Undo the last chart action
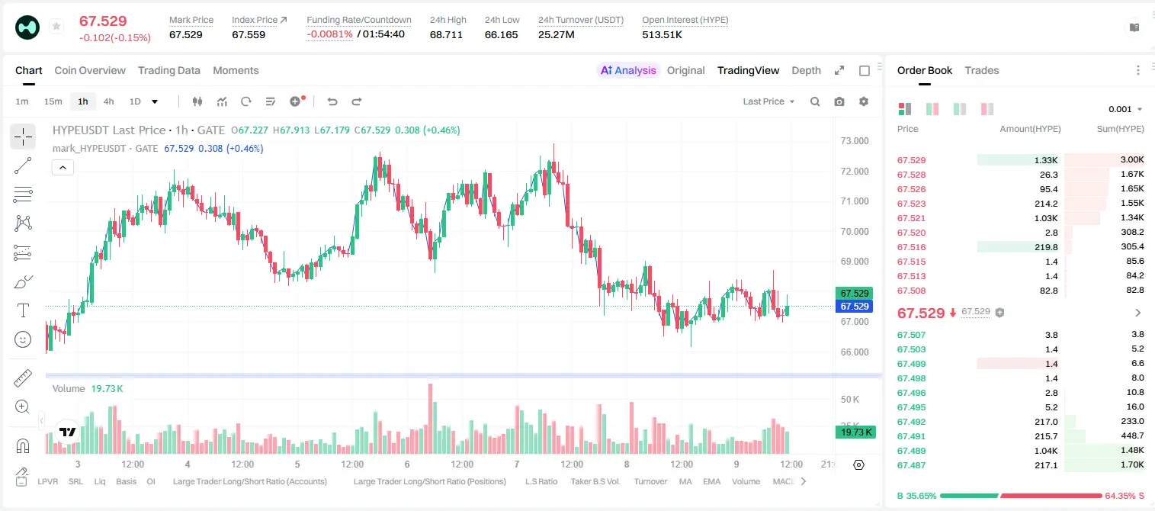Screen dimensions: 1155x511 (x=332, y=101)
